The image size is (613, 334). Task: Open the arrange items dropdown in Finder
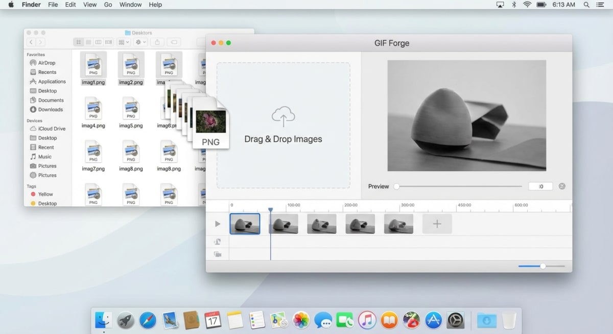(123, 42)
